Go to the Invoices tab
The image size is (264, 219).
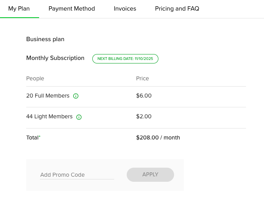(125, 9)
